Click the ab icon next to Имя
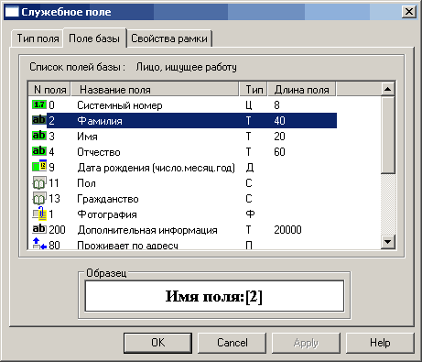This screenshot has height=362, width=422. pos(39,136)
